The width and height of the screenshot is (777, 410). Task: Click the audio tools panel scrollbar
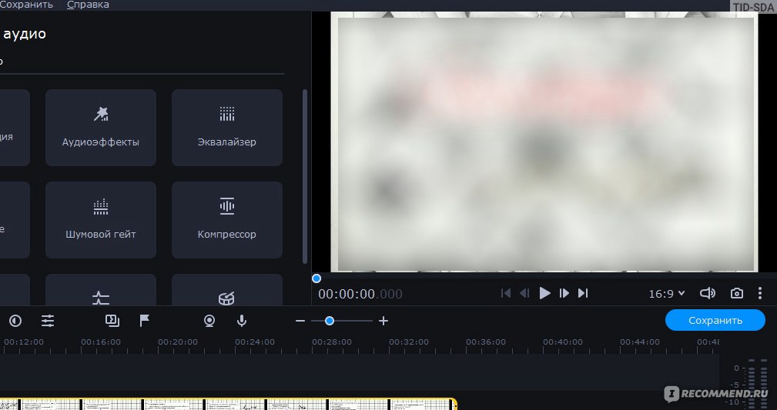(305, 176)
